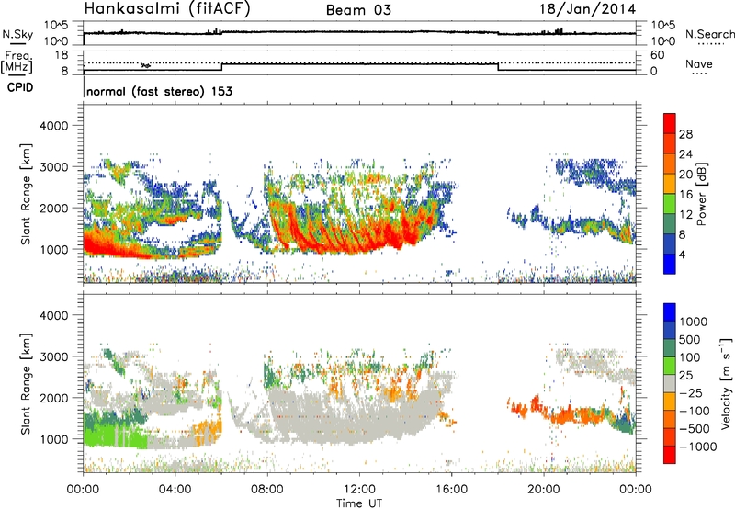Click the Time UT axis title

[x=359, y=503]
